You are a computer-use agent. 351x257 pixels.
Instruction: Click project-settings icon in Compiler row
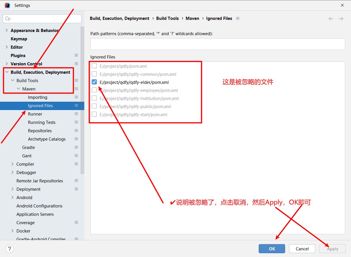pos(76,164)
